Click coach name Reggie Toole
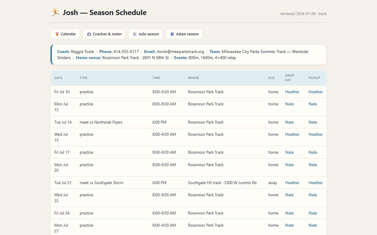 (x=83, y=52)
